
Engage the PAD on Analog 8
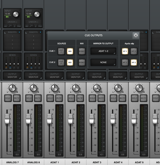[40, 26]
